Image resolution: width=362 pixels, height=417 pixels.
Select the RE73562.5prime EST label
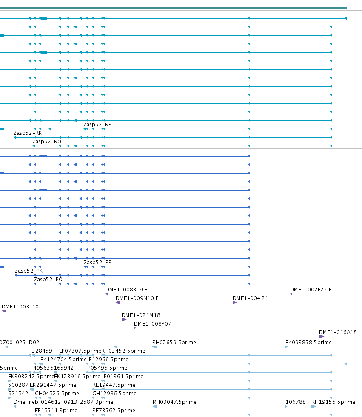point(114,411)
